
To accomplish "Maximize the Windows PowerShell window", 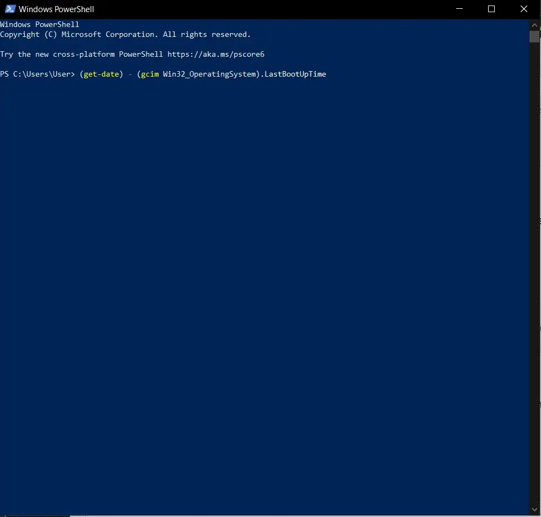I will point(491,9).
